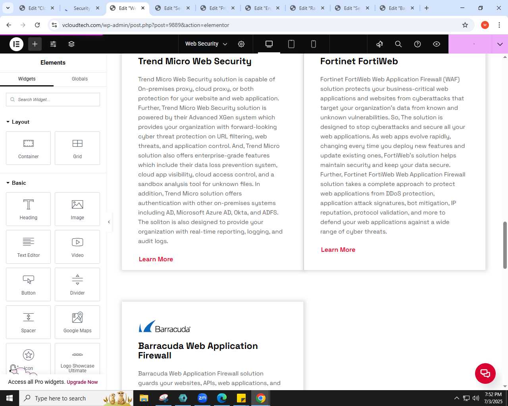Open Site Settings sliders icon
Image resolution: width=508 pixels, height=406 pixels.
53,44
